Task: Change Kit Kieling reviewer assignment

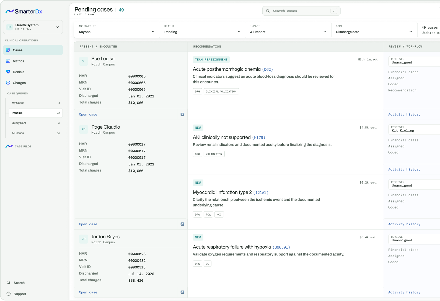Action: [x=414, y=129]
